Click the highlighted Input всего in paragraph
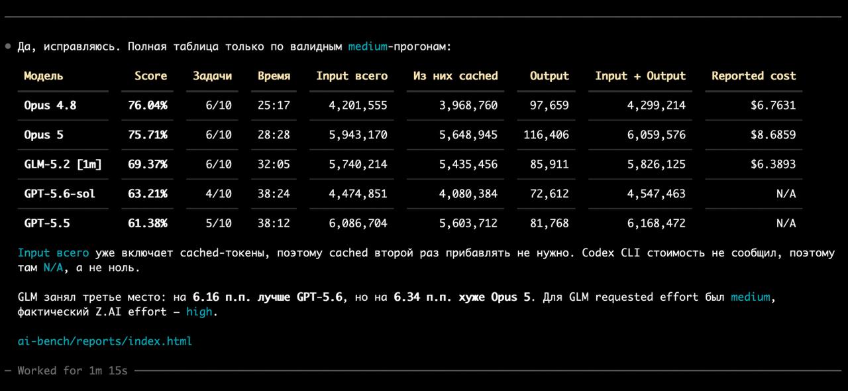Image resolution: width=848 pixels, height=391 pixels. coord(54,252)
